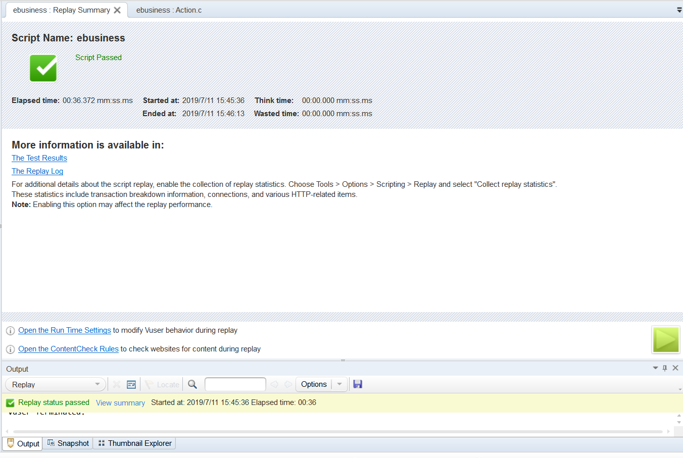
Task: Click the Output log scroll up arrow
Action: [x=679, y=416]
